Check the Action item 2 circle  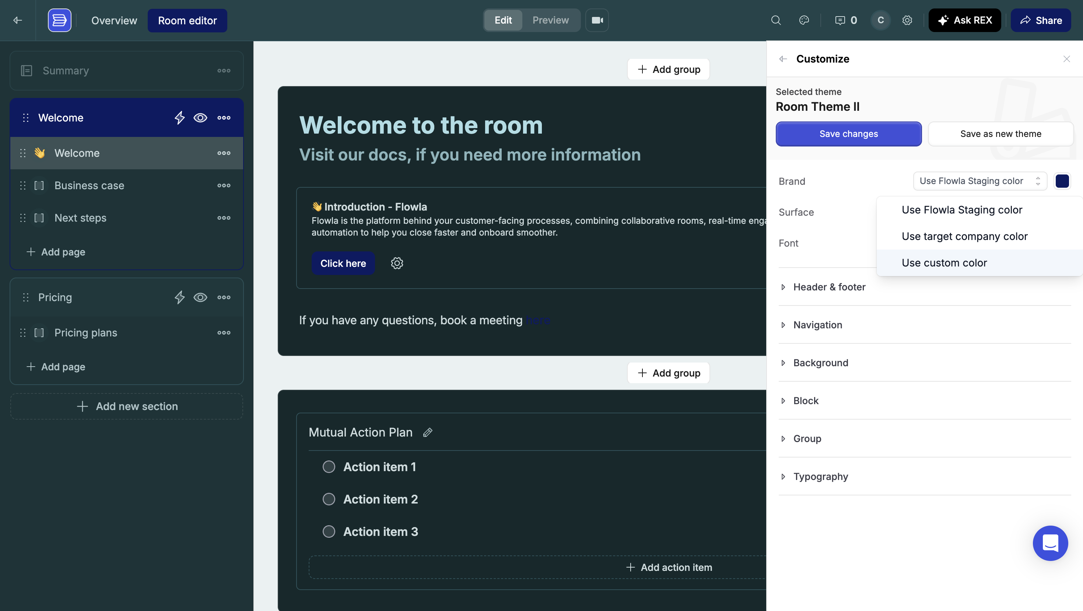pyautogui.click(x=329, y=499)
